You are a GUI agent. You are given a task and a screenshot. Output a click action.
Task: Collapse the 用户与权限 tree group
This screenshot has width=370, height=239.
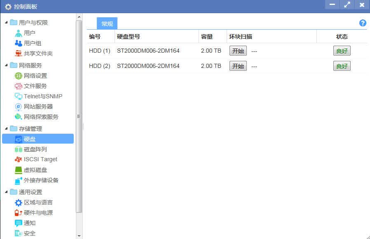point(6,22)
